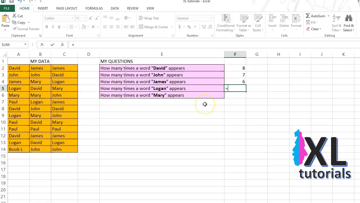
Task: Click the Fill button
Action: [312, 23]
